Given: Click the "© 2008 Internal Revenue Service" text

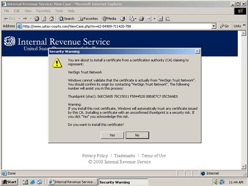Looking at the screenshot, I should [x=119, y=162].
